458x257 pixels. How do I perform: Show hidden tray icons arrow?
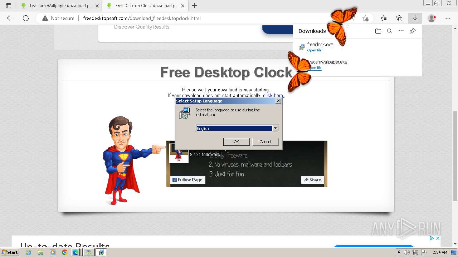click(399, 252)
